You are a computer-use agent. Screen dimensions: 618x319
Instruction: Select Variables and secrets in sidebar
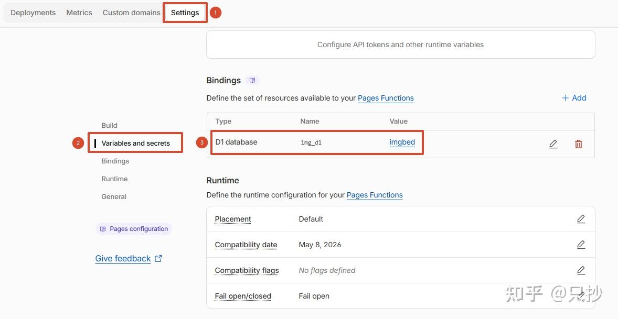(x=135, y=143)
